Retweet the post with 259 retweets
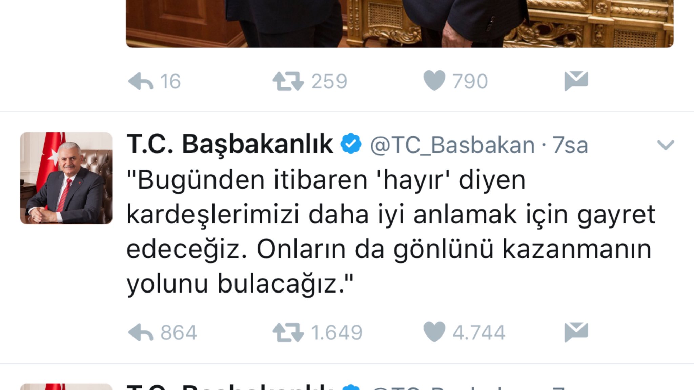Screen dimensions: 694x390 (288, 82)
